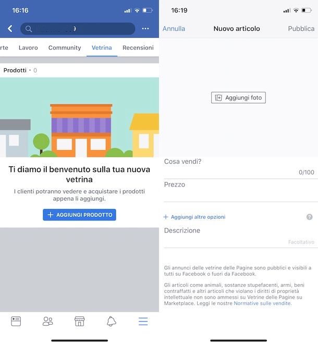Tap the question mark help icon
The height and width of the screenshot is (344, 318).
tap(310, 217)
